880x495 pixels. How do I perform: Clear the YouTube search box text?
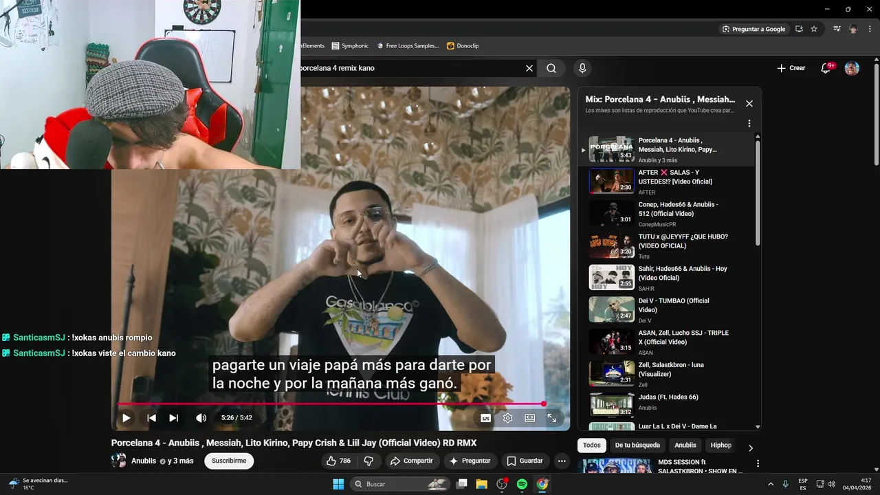[x=529, y=68]
